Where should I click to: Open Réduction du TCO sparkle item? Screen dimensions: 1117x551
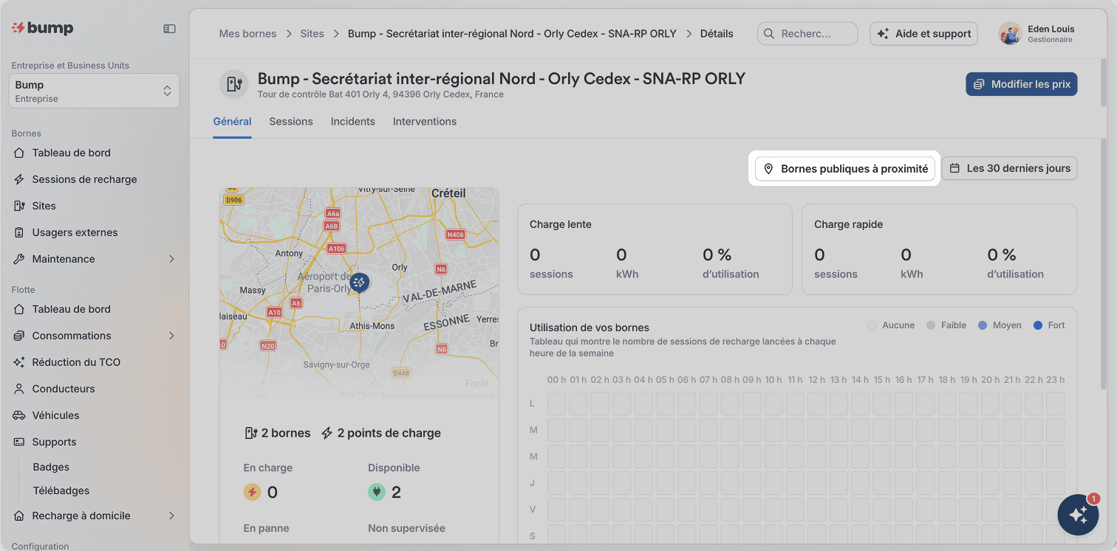(95, 362)
